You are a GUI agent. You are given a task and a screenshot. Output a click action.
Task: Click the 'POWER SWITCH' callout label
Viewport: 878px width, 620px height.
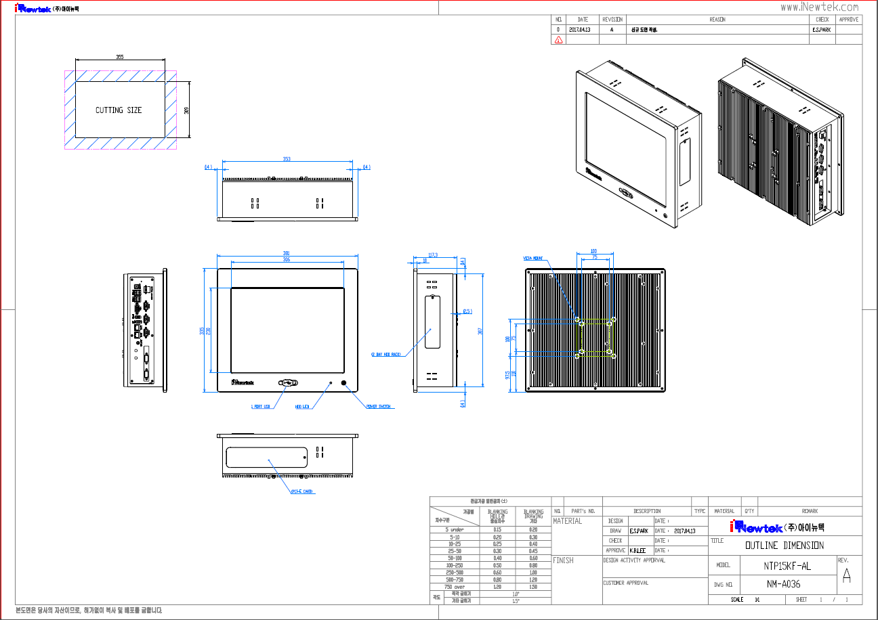pyautogui.click(x=379, y=407)
